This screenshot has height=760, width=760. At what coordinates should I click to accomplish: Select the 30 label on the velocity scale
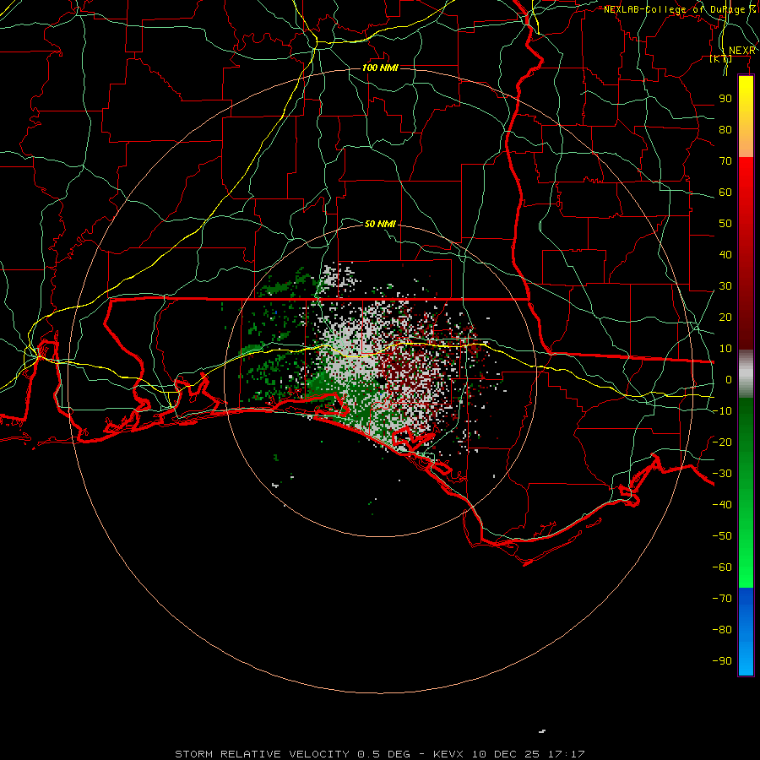[725, 286]
